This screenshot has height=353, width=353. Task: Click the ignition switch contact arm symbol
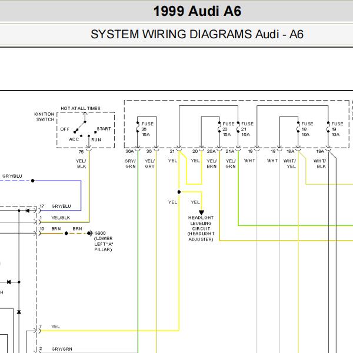click(x=80, y=127)
